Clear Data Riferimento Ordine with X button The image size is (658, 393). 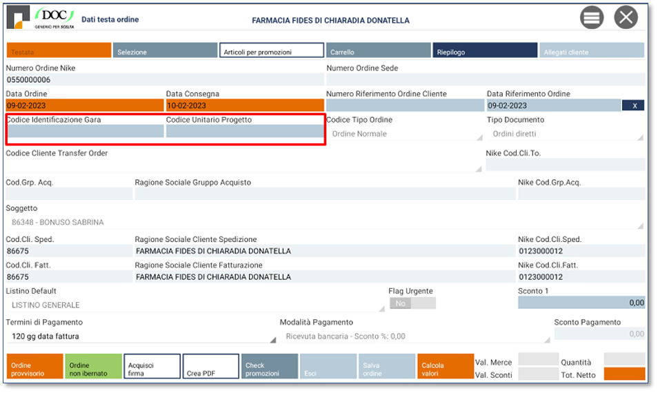[x=633, y=105]
